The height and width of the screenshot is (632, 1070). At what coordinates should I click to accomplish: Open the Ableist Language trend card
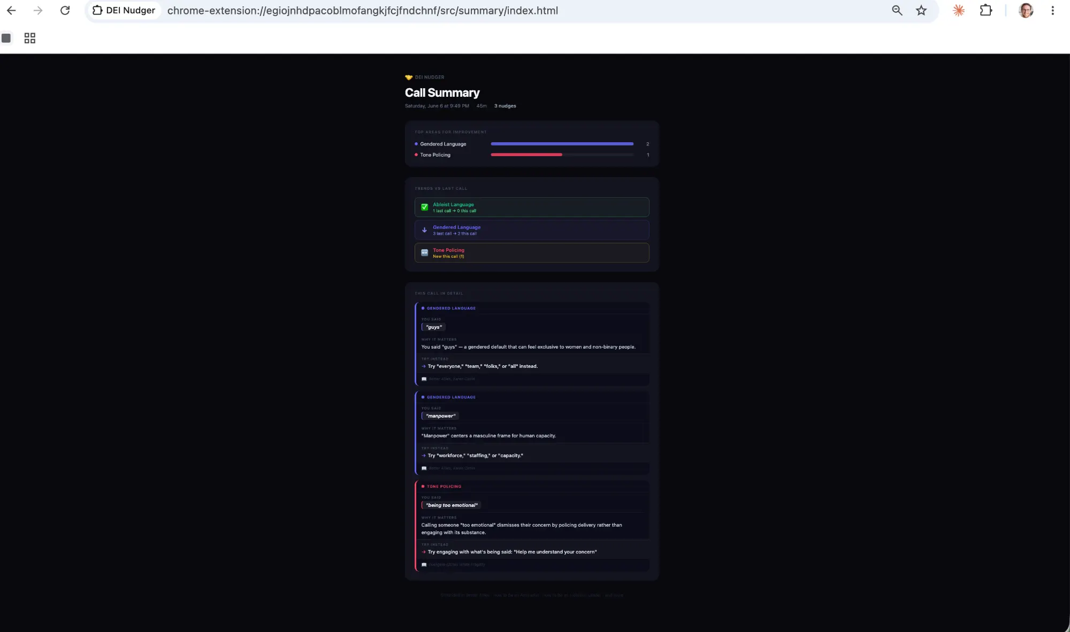532,207
